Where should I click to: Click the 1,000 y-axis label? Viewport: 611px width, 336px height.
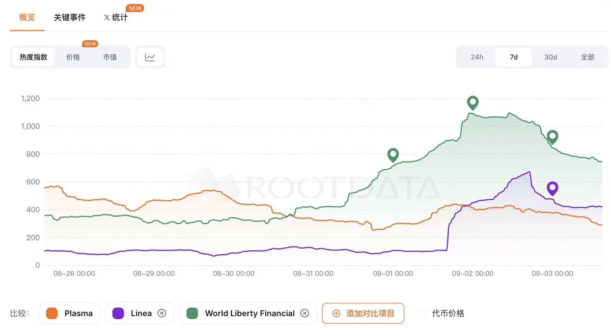[x=30, y=126]
